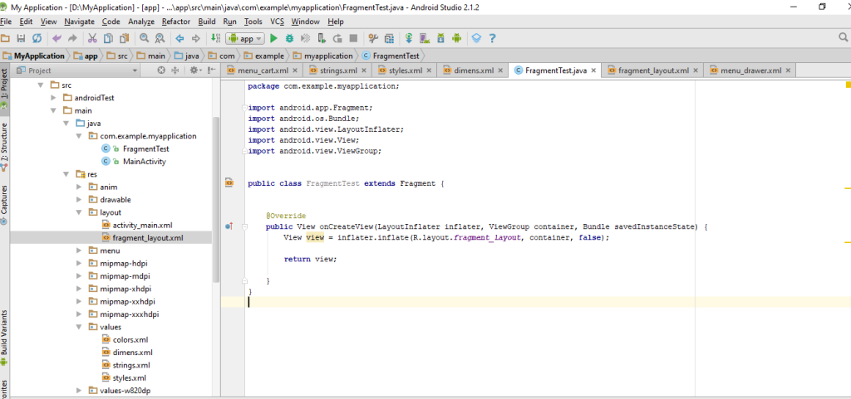Open the Build menu
851x399 pixels.
(207, 22)
